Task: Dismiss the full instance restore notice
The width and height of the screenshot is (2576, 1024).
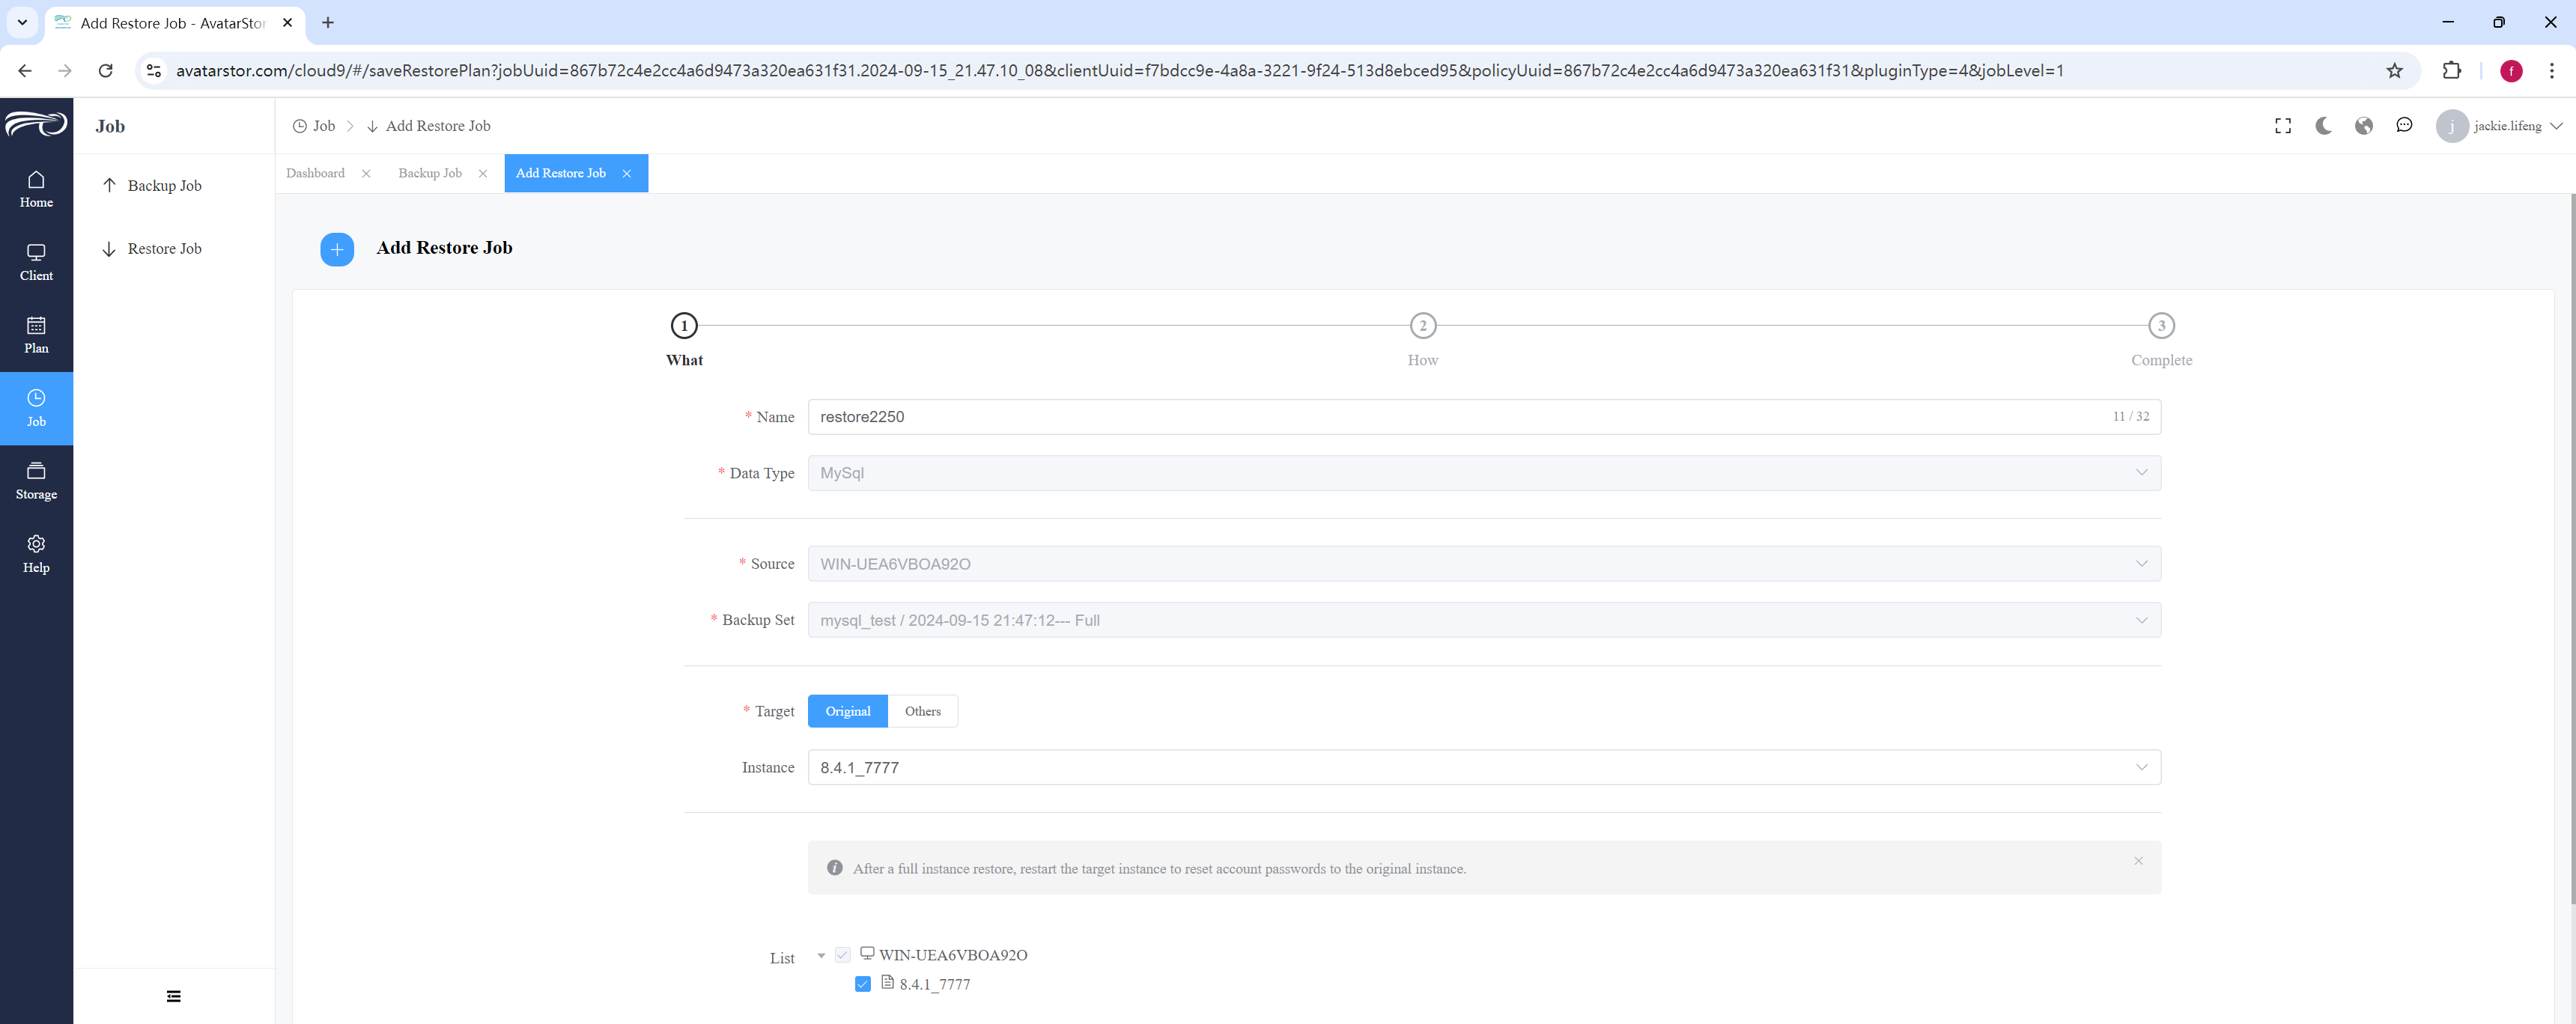Action: (x=2138, y=861)
